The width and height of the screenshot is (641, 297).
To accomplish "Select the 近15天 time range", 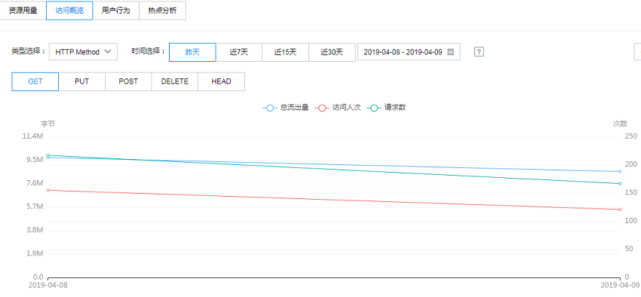I will 285,52.
